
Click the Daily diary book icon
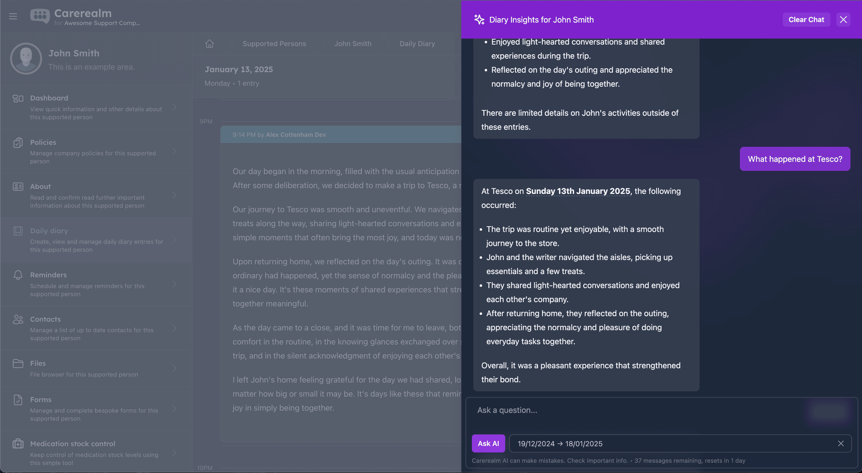[18, 231]
